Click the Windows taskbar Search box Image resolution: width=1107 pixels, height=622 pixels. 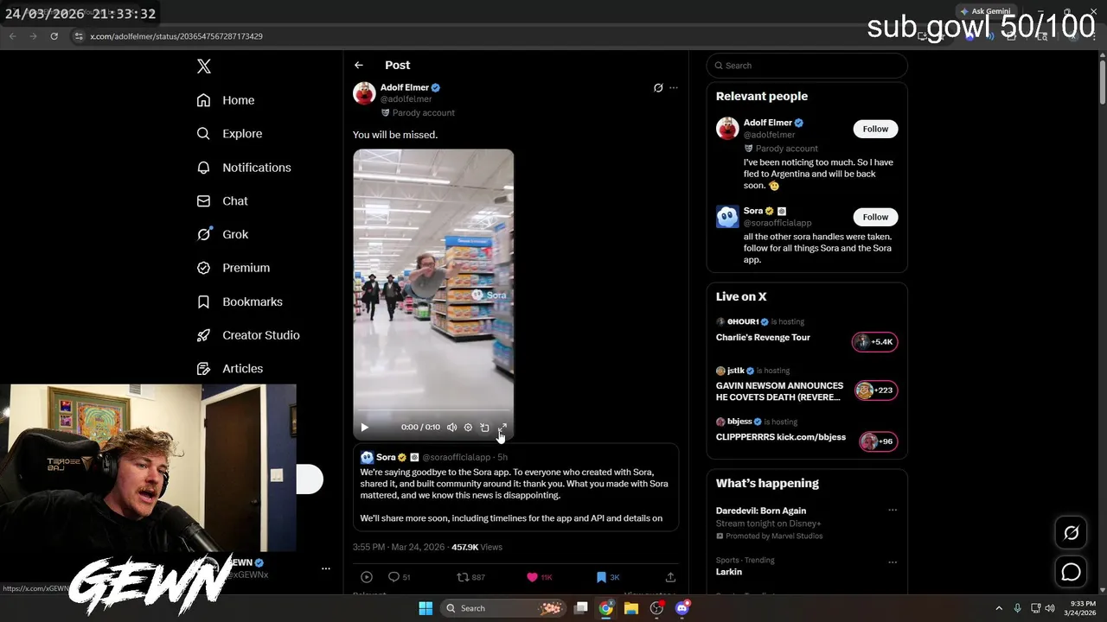coord(504,608)
